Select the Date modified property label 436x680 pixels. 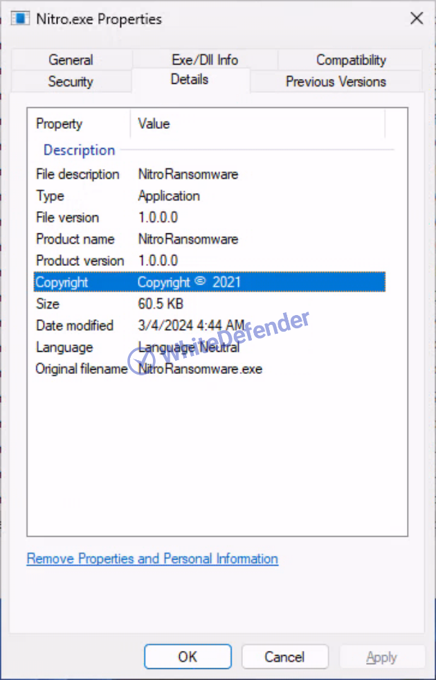(75, 325)
